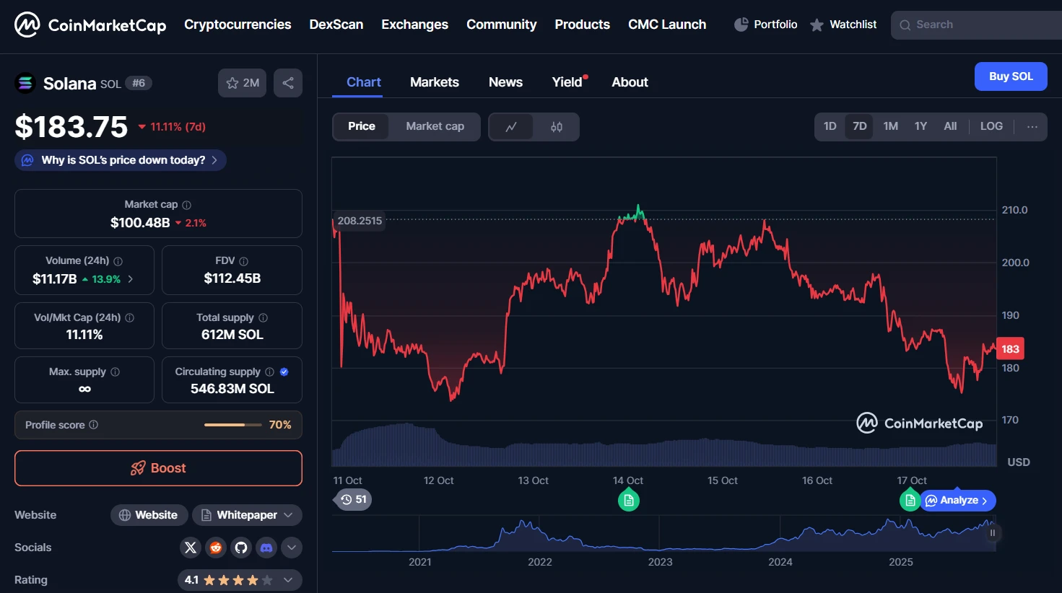Open Solana's Discord social link
1062x593 pixels.
pos(266,548)
